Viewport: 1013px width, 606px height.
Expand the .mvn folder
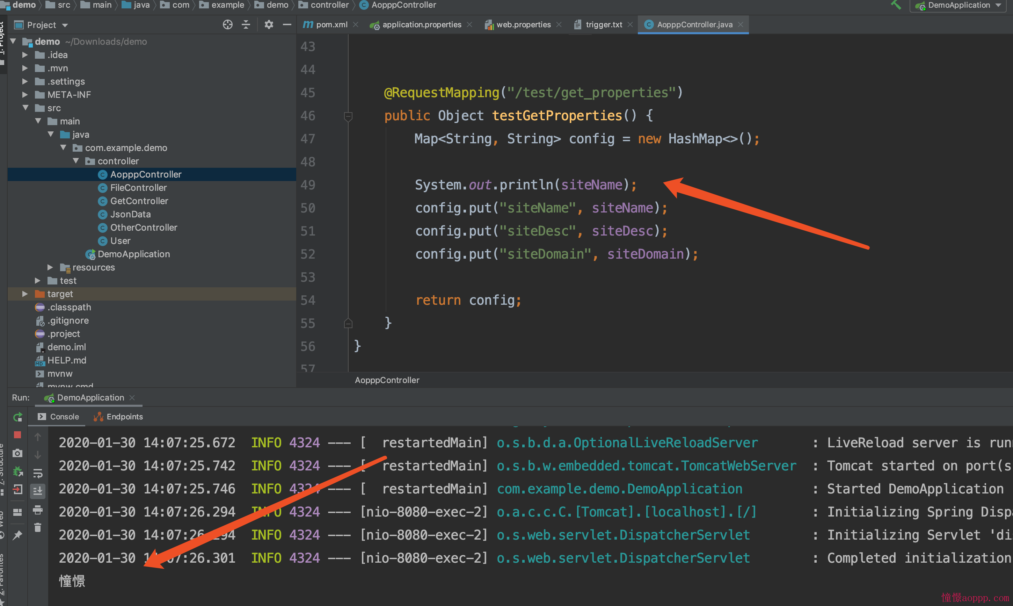25,68
